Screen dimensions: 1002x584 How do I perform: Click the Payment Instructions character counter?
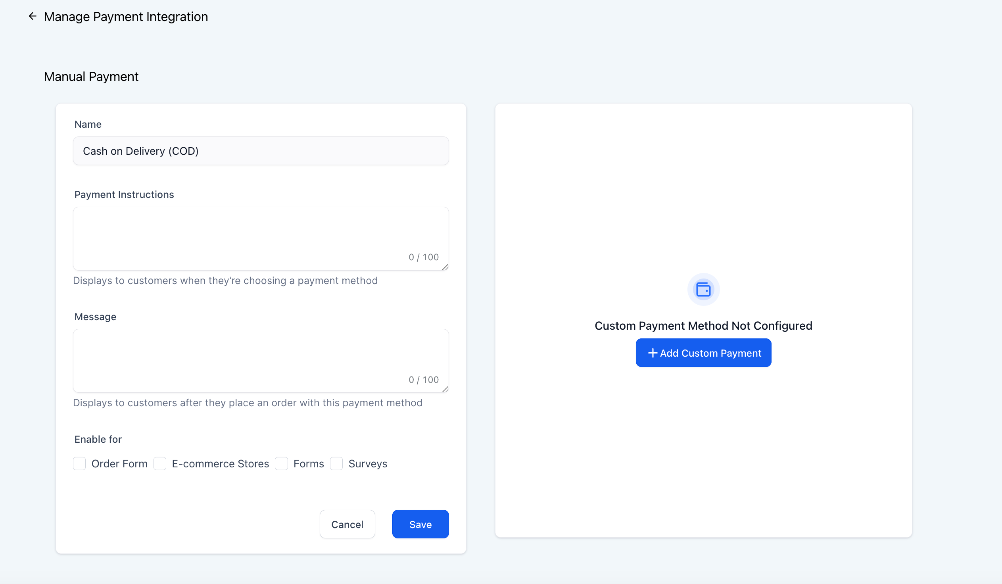coord(424,257)
